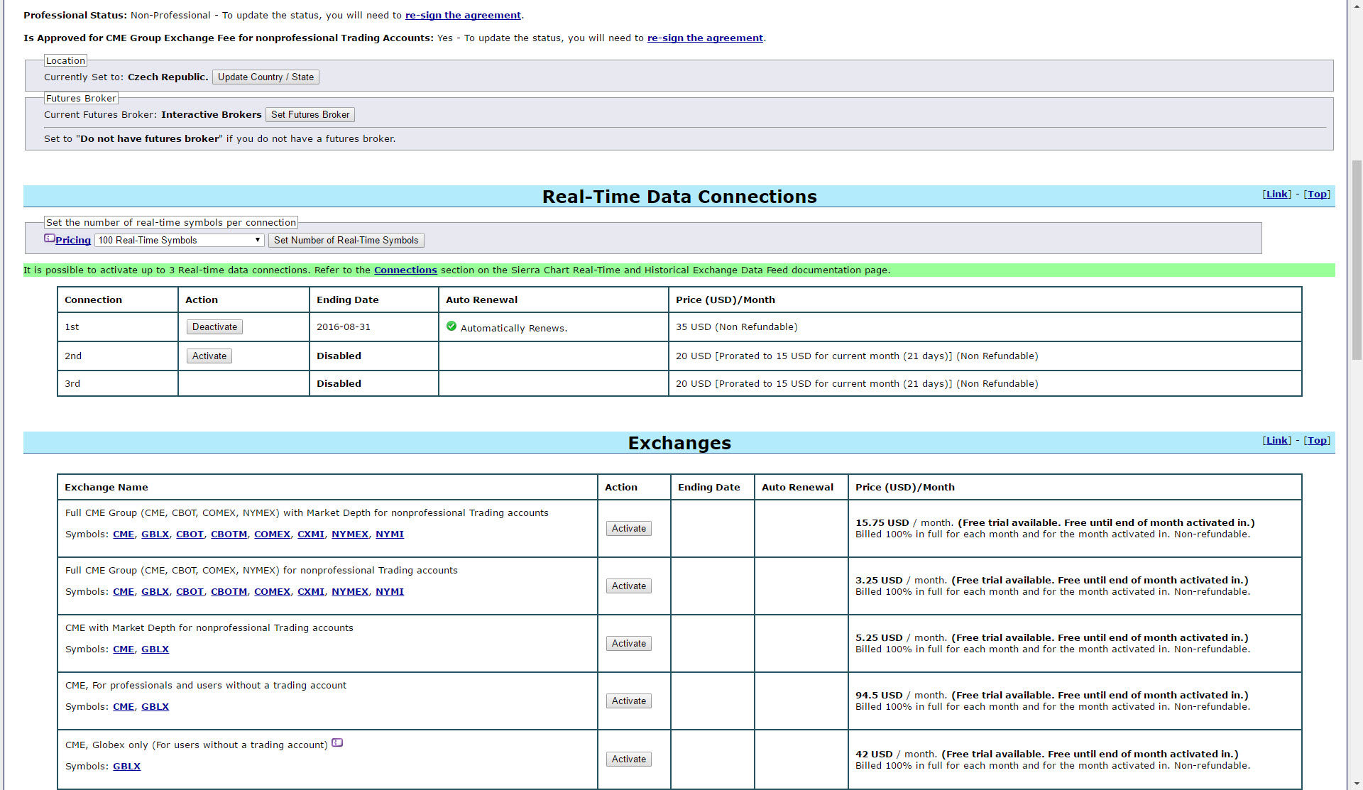Open the Pricing link

(73, 241)
